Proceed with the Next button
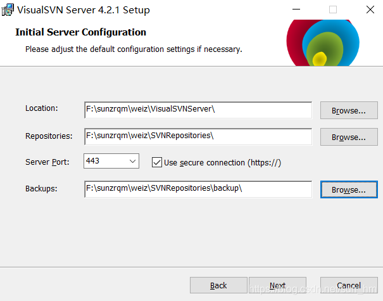The width and height of the screenshot is (383, 301). tap(277, 285)
